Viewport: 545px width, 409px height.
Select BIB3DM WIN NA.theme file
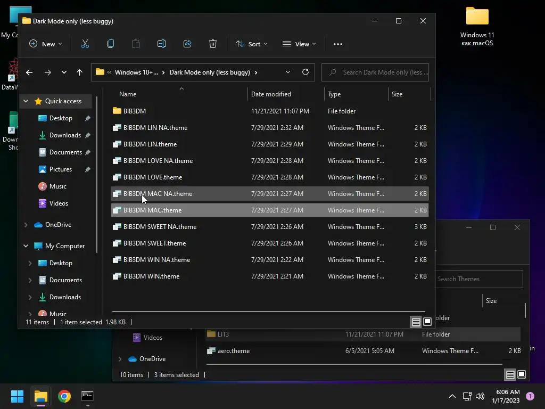point(270,260)
